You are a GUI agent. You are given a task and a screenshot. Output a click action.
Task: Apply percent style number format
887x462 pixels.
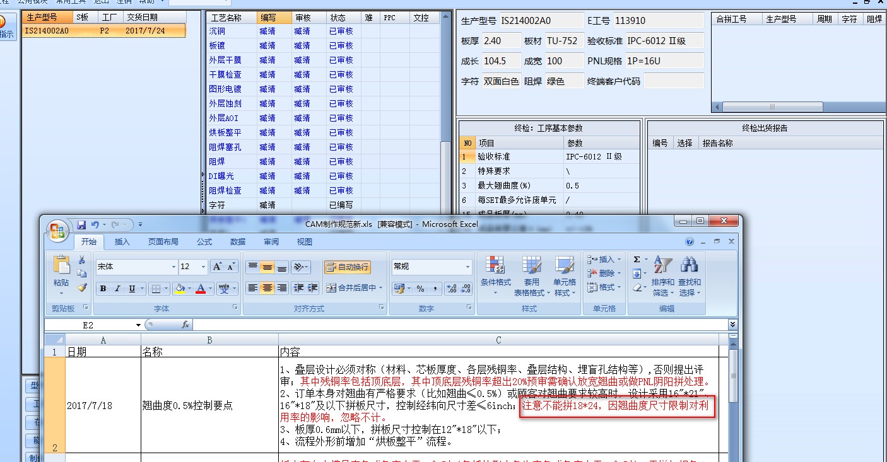421,289
